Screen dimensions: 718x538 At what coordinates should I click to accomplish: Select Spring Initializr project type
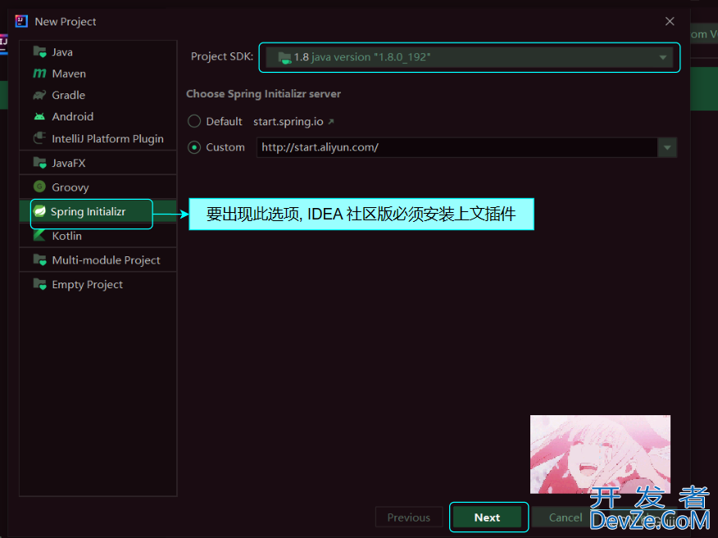[x=98, y=211]
